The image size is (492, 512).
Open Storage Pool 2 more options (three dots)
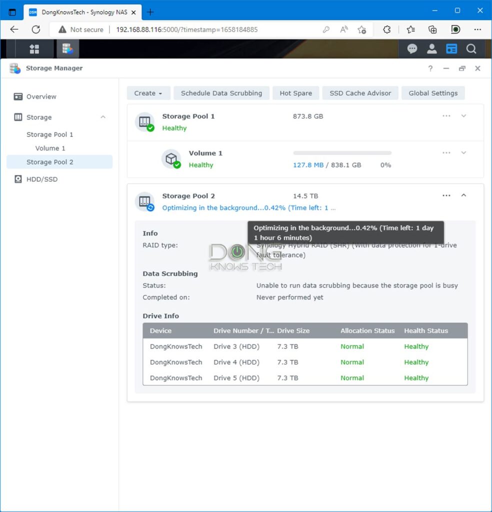[x=446, y=195]
